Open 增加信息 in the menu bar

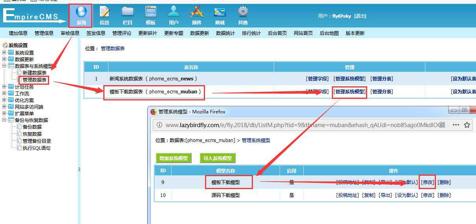pyautogui.click(x=18, y=33)
